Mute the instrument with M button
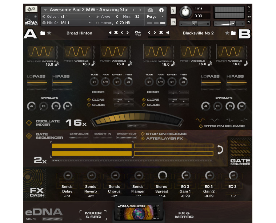276x223 pixels. tap(173, 22)
